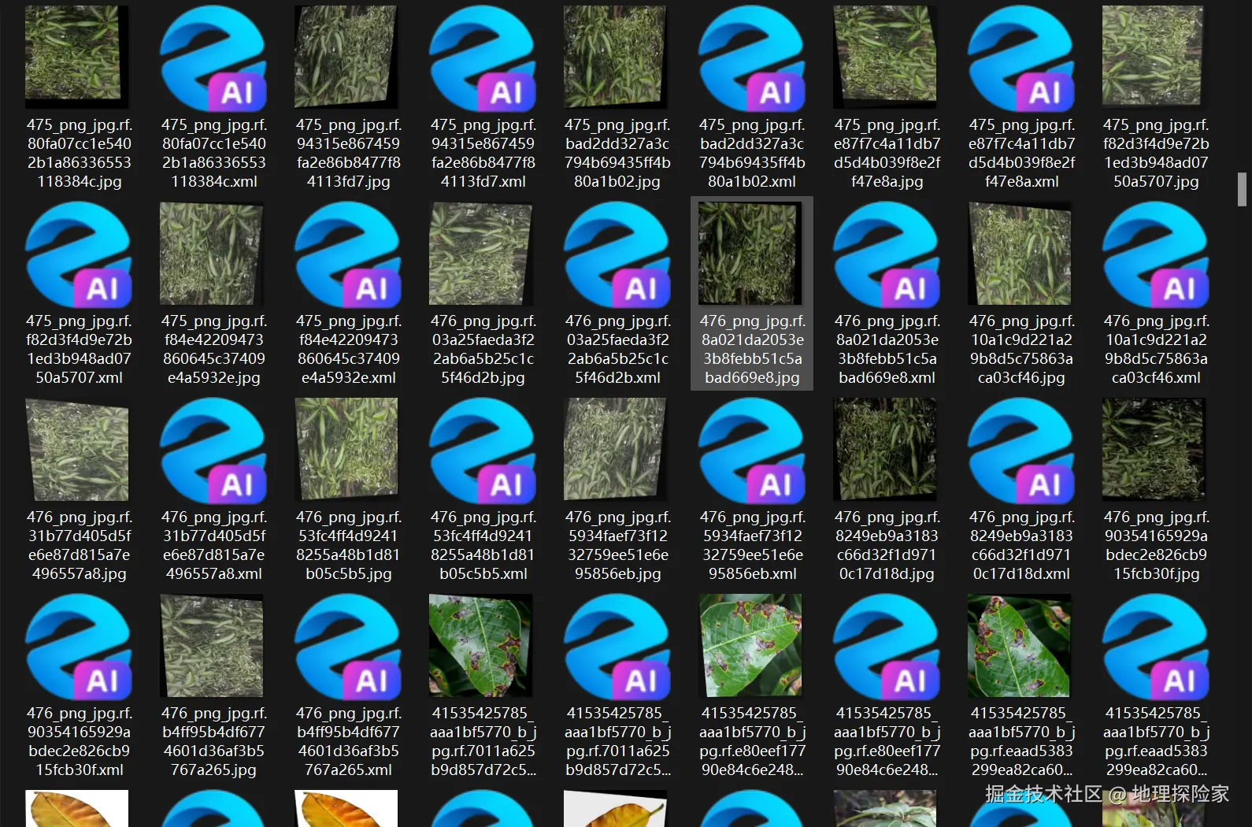Select the Edge AI icon for pg.rf.e80eef177 file
This screenshot has width=1252, height=827.
click(x=887, y=646)
